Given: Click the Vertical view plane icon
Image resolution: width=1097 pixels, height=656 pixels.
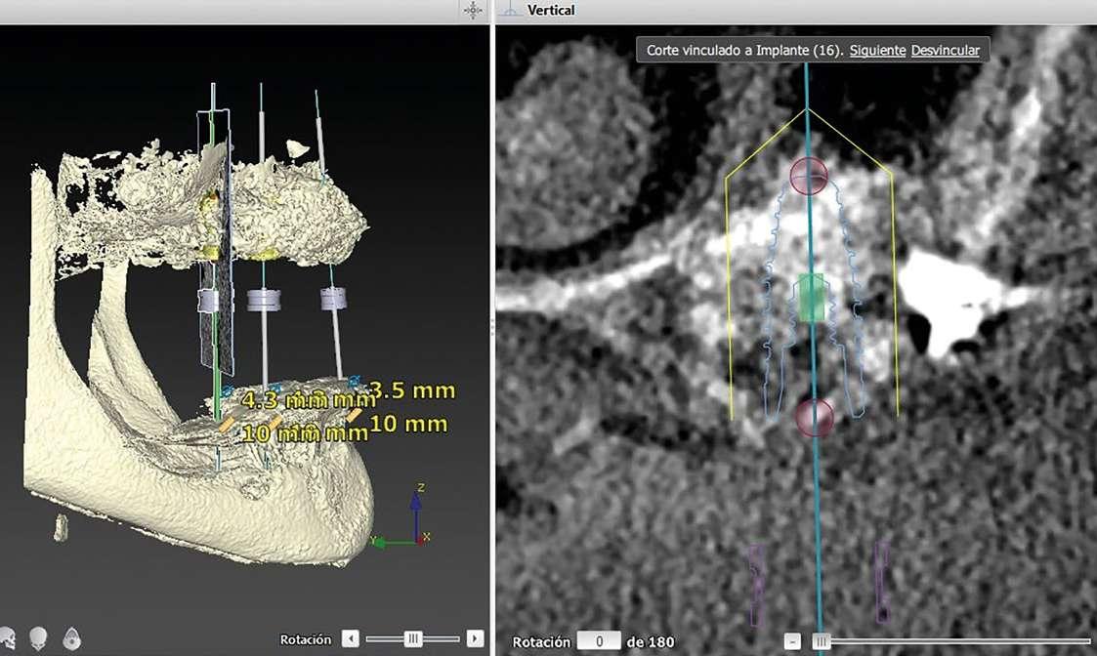Looking at the screenshot, I should click(x=512, y=10).
